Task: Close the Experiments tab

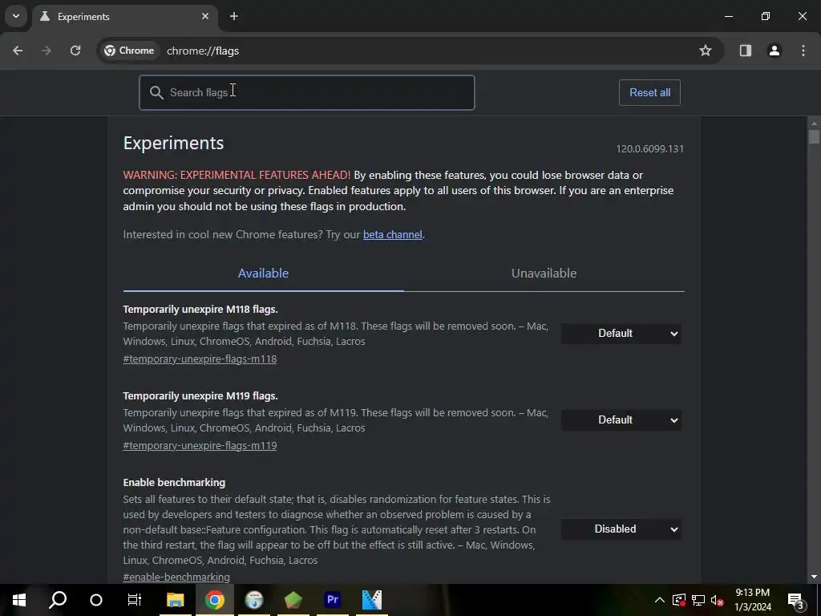Action: pyautogui.click(x=205, y=16)
